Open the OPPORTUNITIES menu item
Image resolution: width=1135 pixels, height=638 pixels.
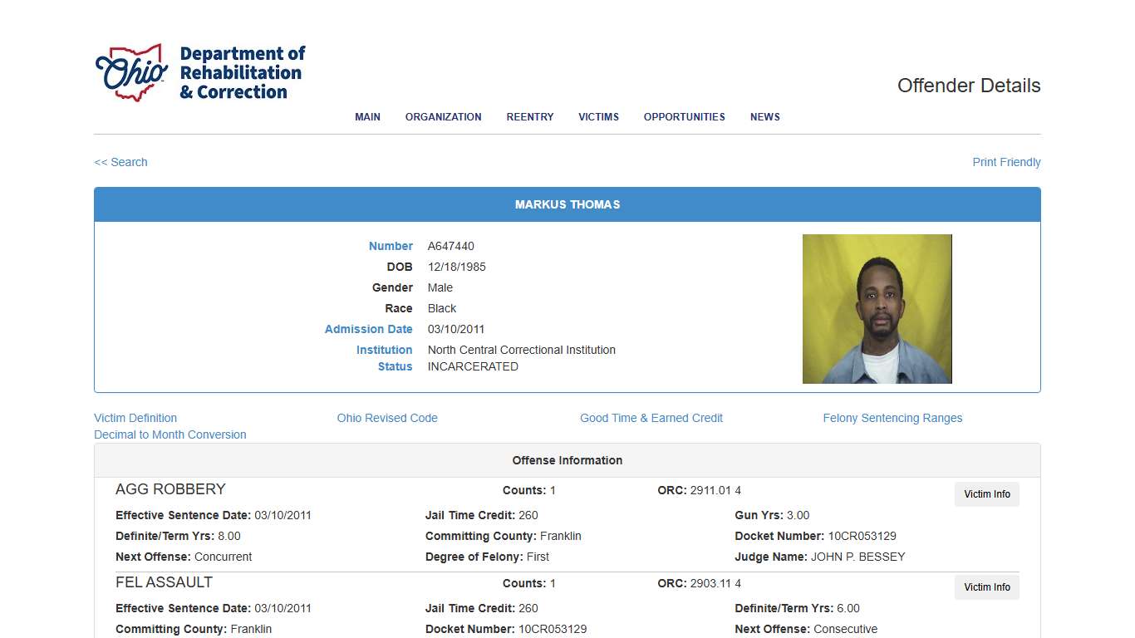[684, 117]
